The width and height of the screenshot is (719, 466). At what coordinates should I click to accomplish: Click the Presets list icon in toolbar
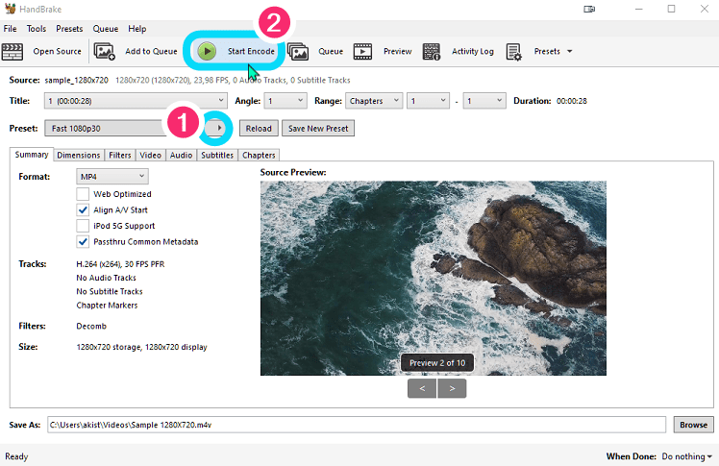[x=514, y=51]
